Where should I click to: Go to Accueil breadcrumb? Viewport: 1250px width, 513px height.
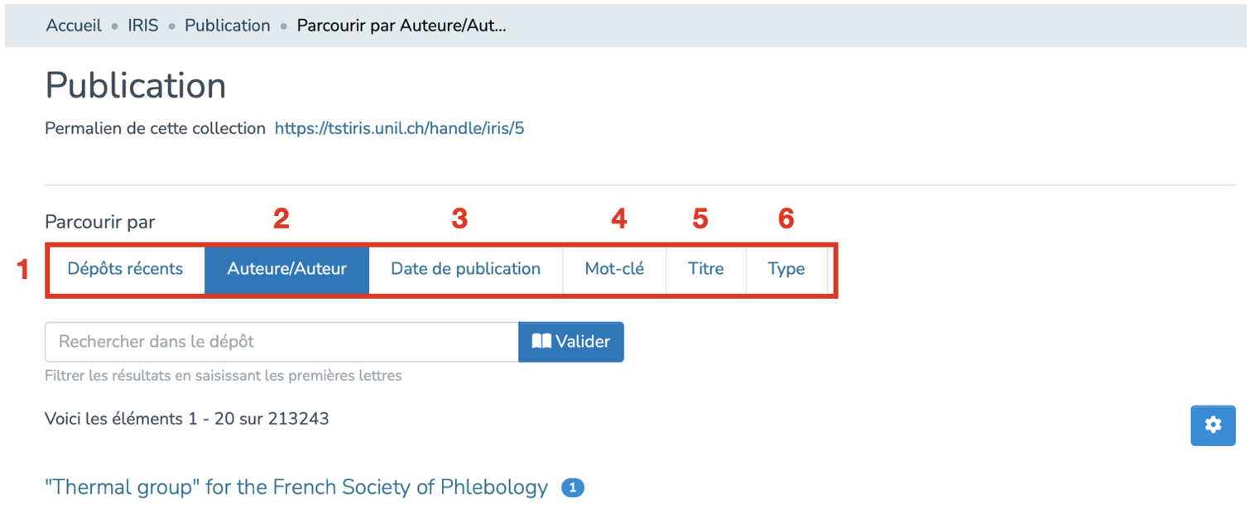(x=74, y=26)
